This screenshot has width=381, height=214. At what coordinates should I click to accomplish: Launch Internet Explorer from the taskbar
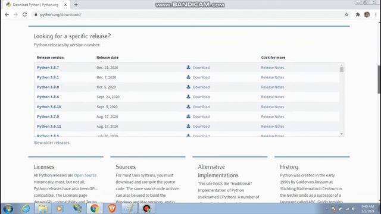click(x=26, y=209)
